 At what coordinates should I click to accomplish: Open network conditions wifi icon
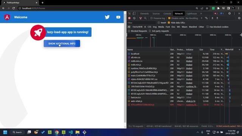tap(206, 18)
